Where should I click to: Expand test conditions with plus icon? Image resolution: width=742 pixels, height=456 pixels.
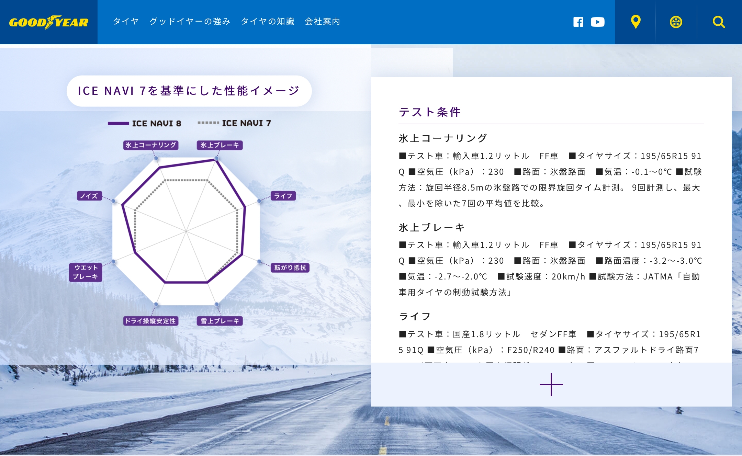coord(551,385)
